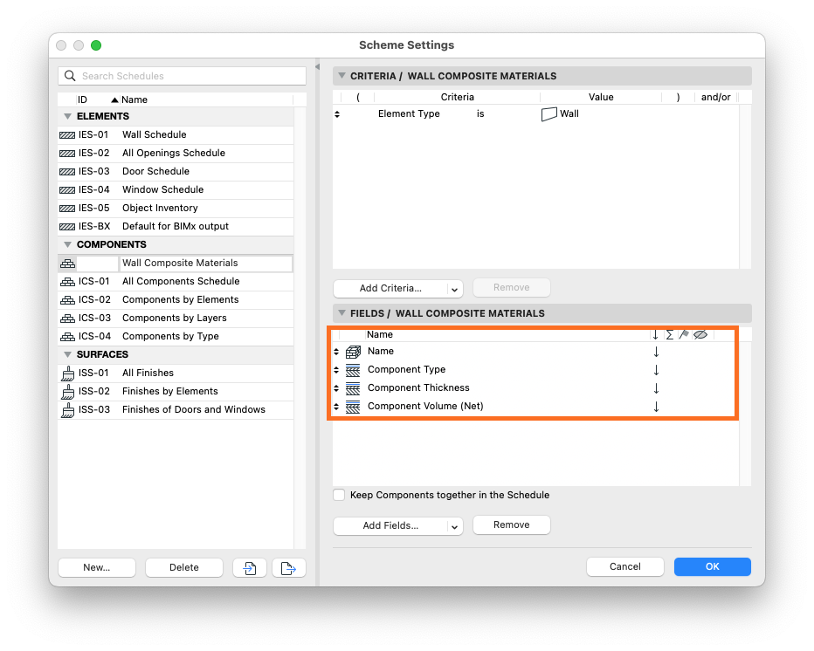
Task: Collapse the COMPONENTS group
Action: [67, 244]
